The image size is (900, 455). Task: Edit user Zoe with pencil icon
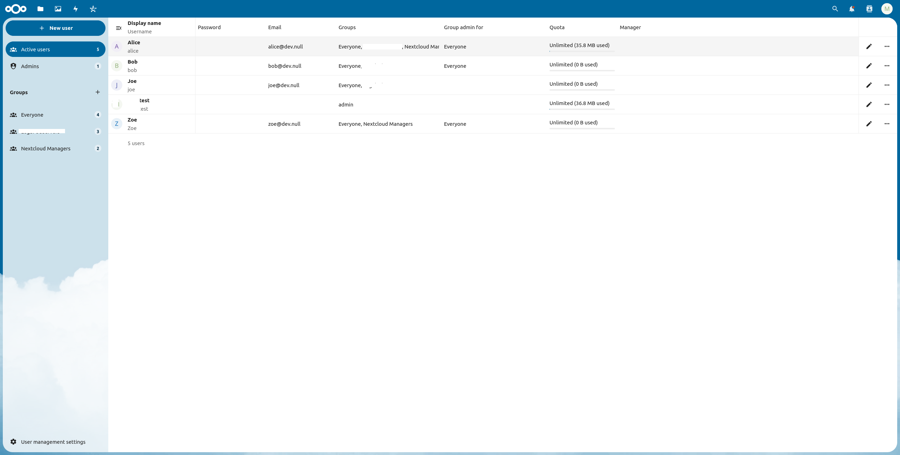(869, 124)
